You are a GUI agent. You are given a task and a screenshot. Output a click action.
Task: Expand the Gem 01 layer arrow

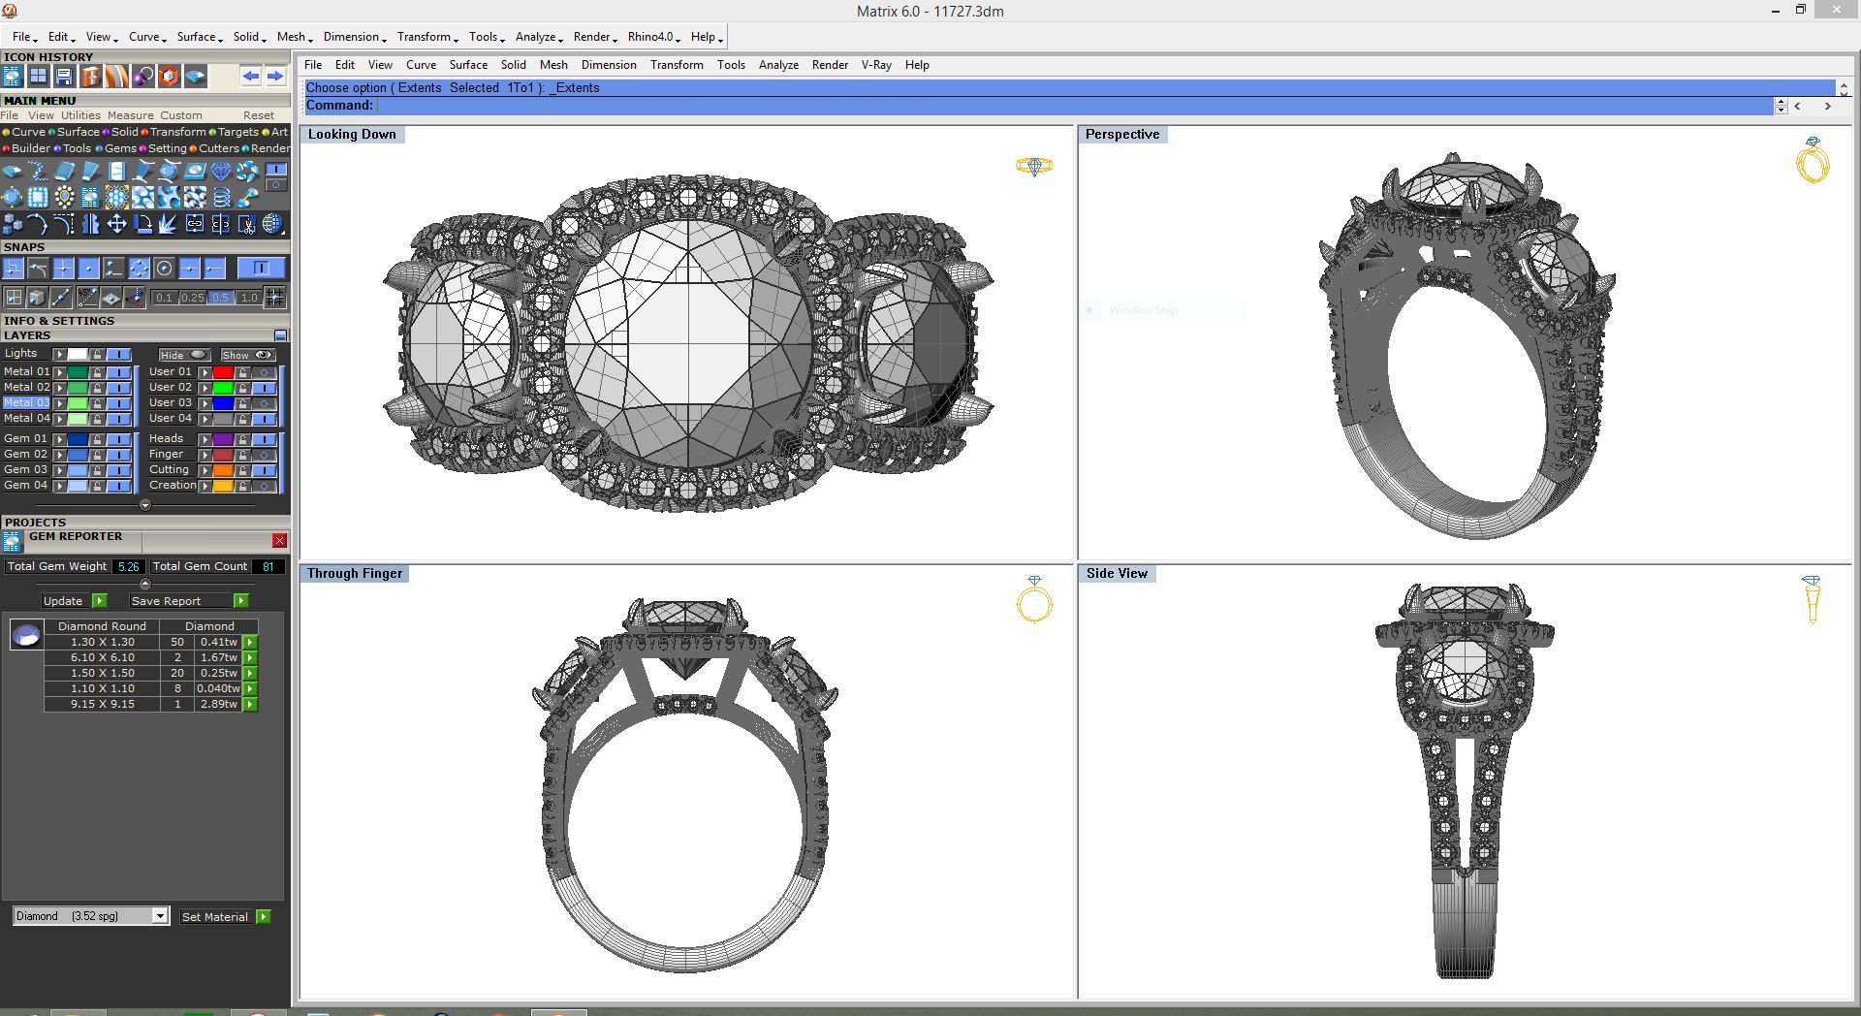[x=60, y=438]
